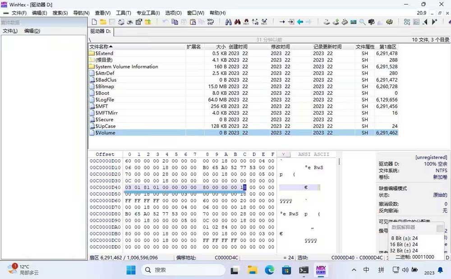Click taskbar 搜索 search box
The width and height of the screenshot is (451, 279).
click(x=183, y=270)
